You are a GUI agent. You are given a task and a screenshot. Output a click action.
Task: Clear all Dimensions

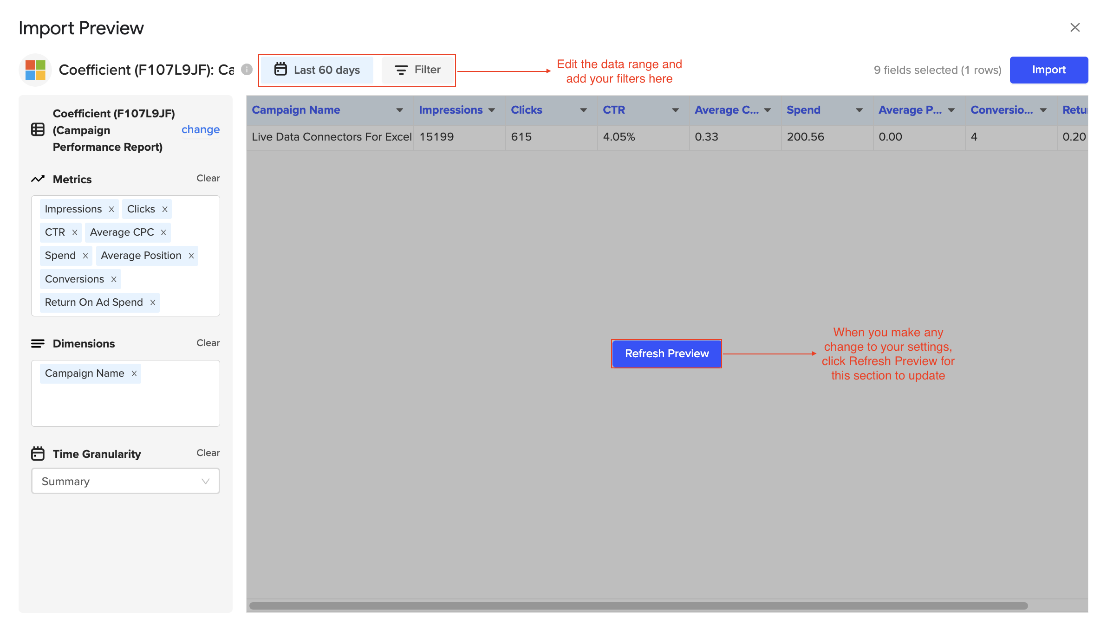point(208,343)
